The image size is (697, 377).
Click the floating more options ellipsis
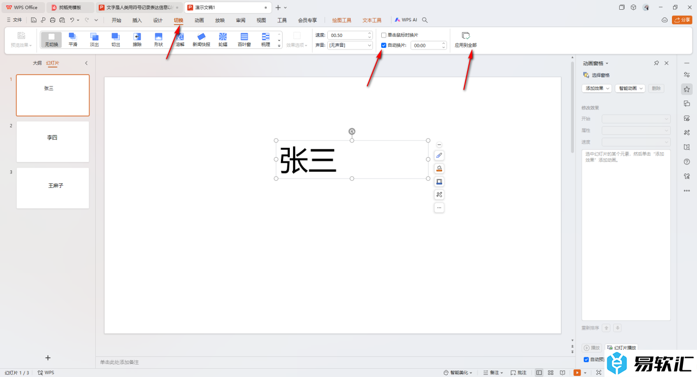tap(439, 207)
